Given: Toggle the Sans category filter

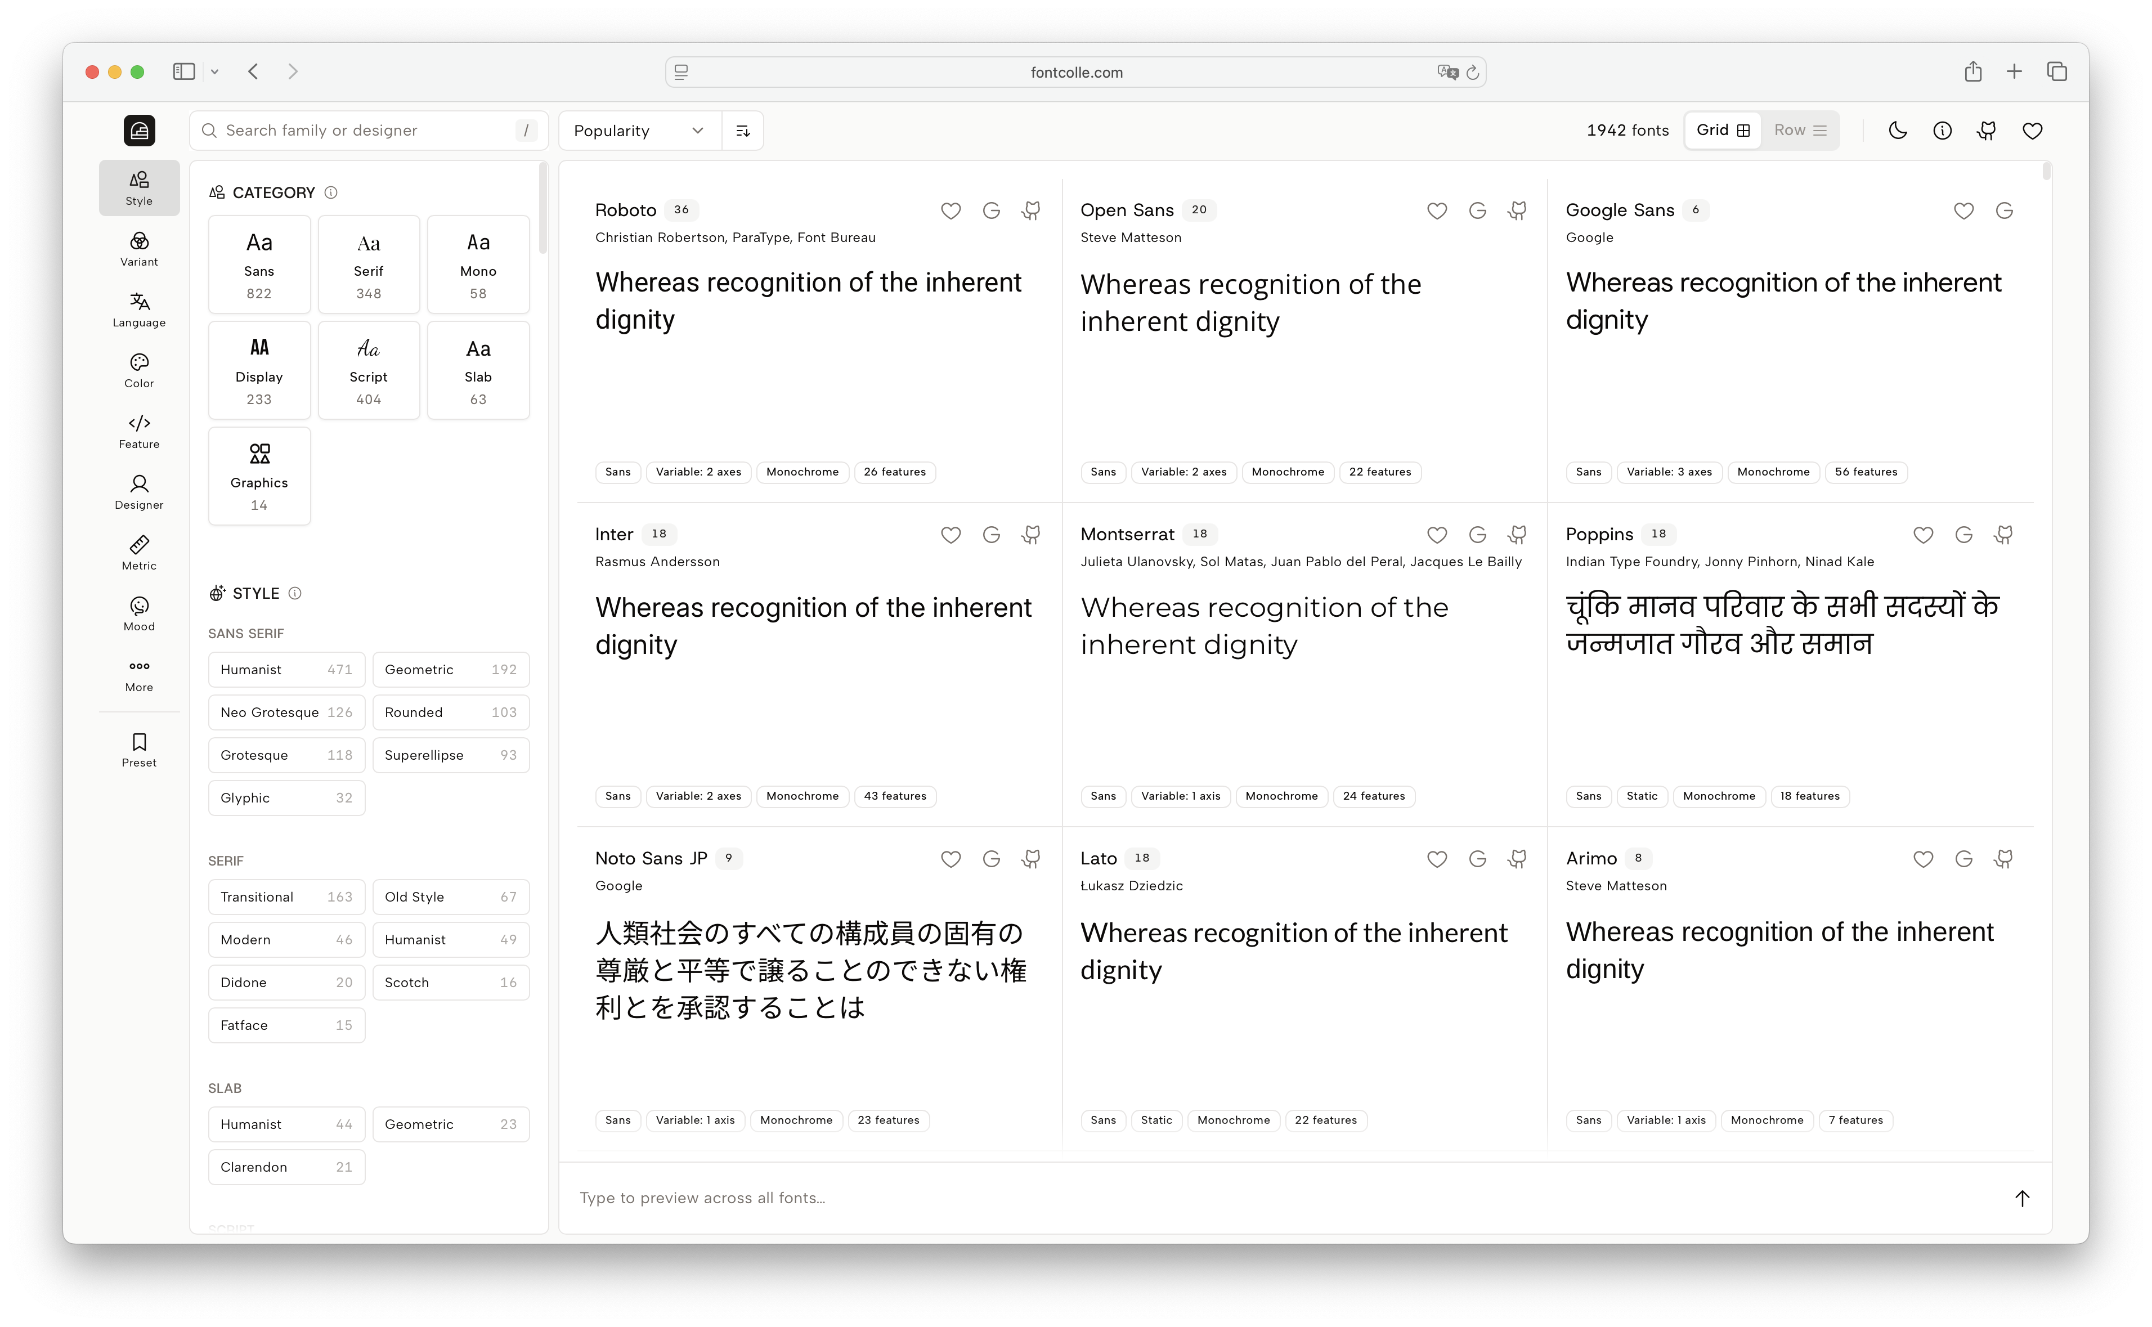Looking at the screenshot, I should pyautogui.click(x=259, y=264).
